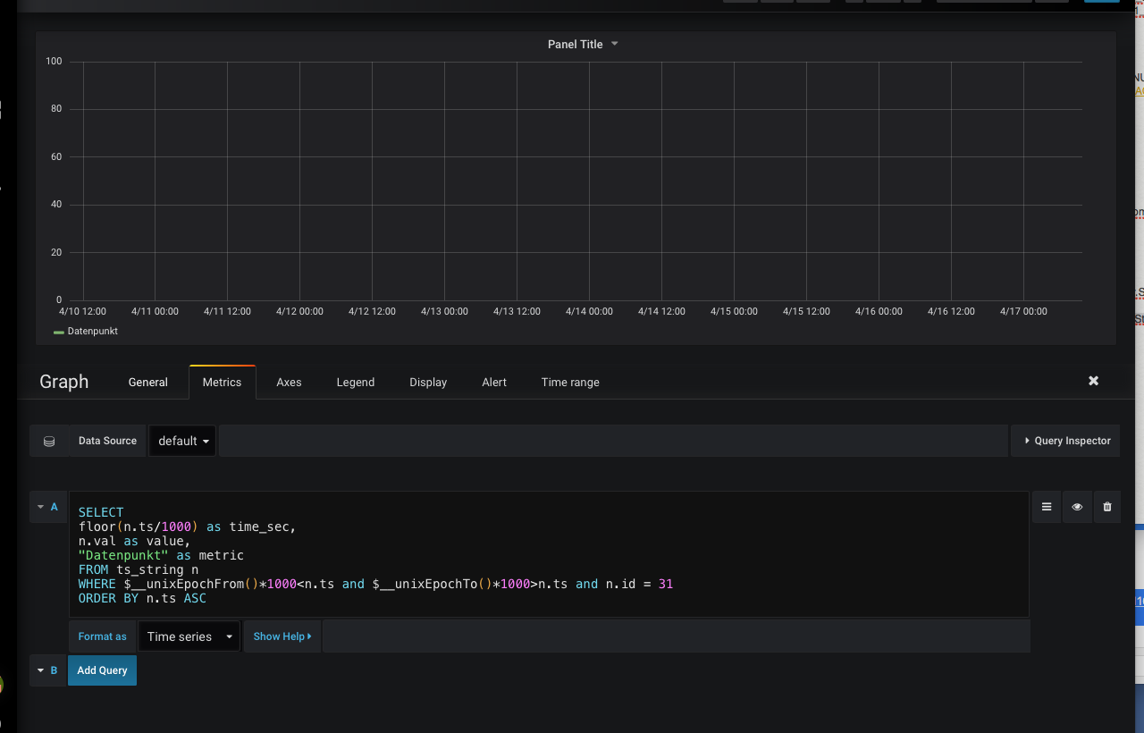
Task: Click the SELECT keyword in query
Action: [x=101, y=512]
